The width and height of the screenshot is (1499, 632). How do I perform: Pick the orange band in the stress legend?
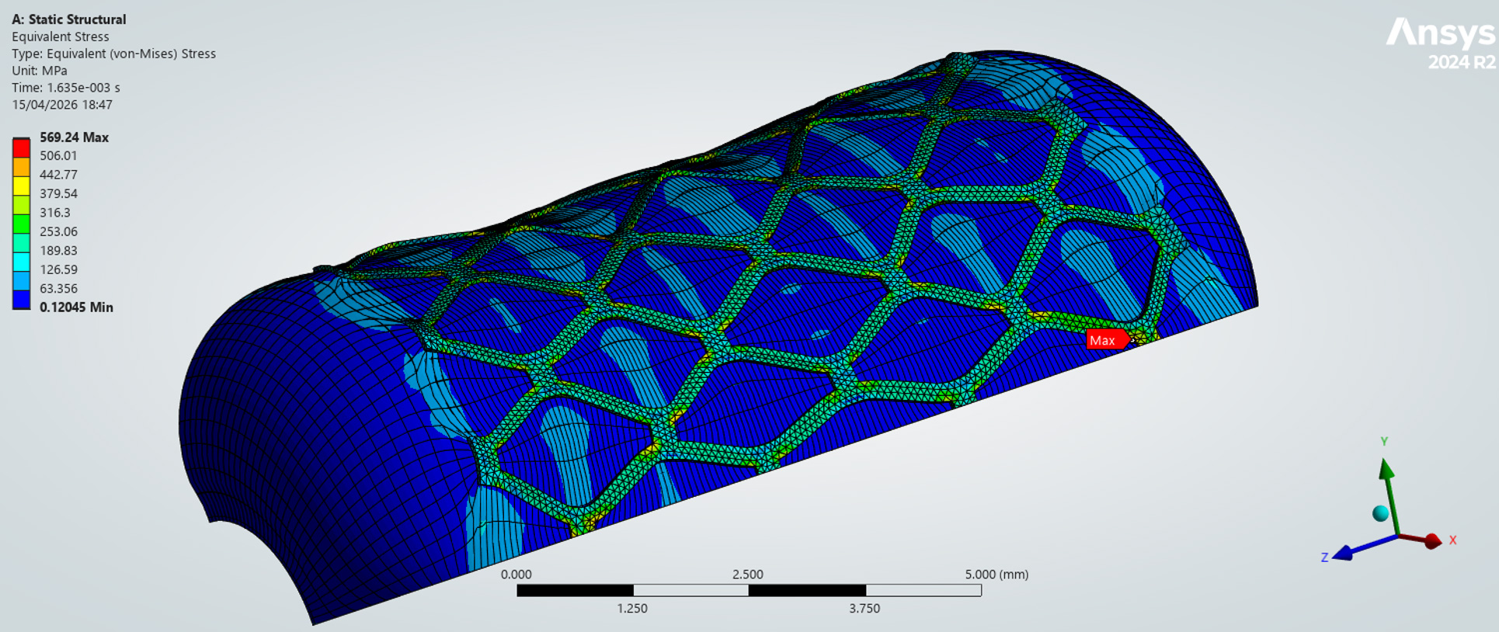[x=21, y=167]
